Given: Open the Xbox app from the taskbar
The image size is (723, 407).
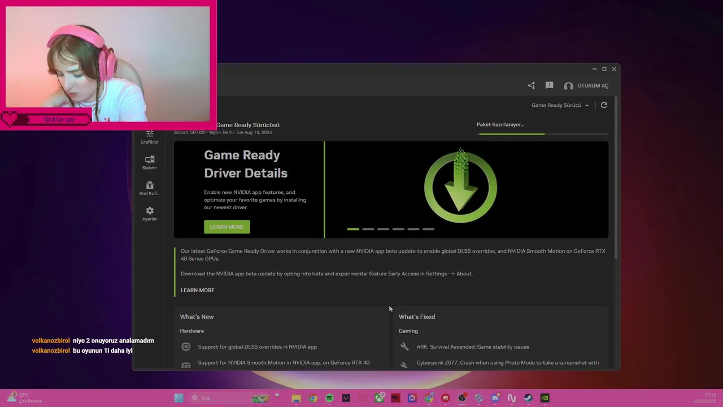Looking at the screenshot, I should tap(380, 398).
